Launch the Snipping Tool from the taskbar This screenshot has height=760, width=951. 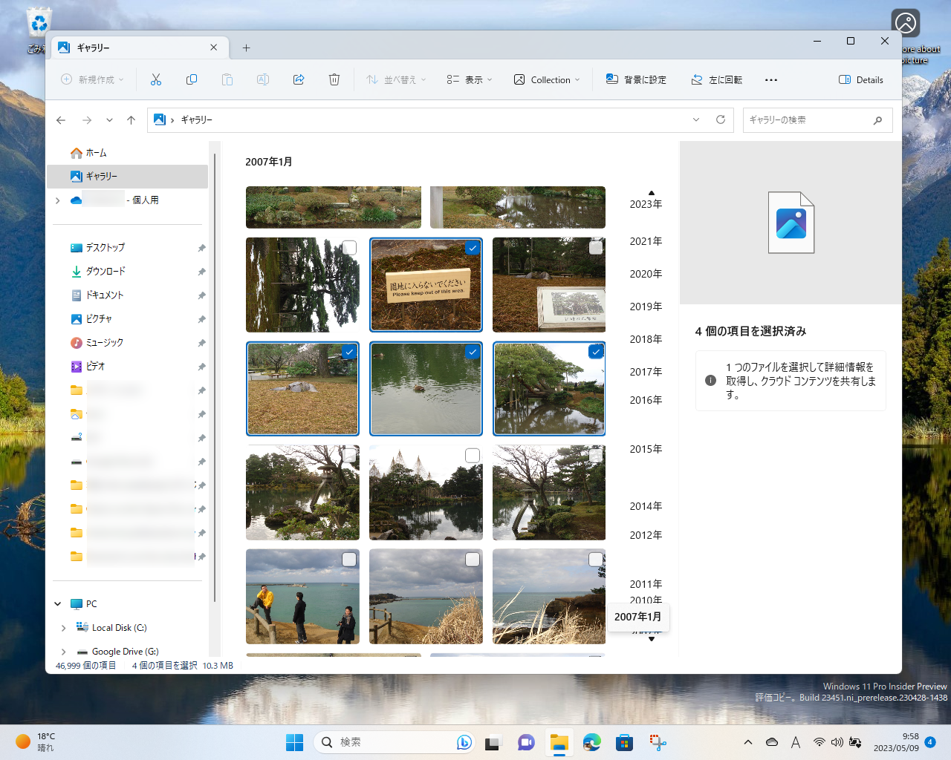click(658, 742)
